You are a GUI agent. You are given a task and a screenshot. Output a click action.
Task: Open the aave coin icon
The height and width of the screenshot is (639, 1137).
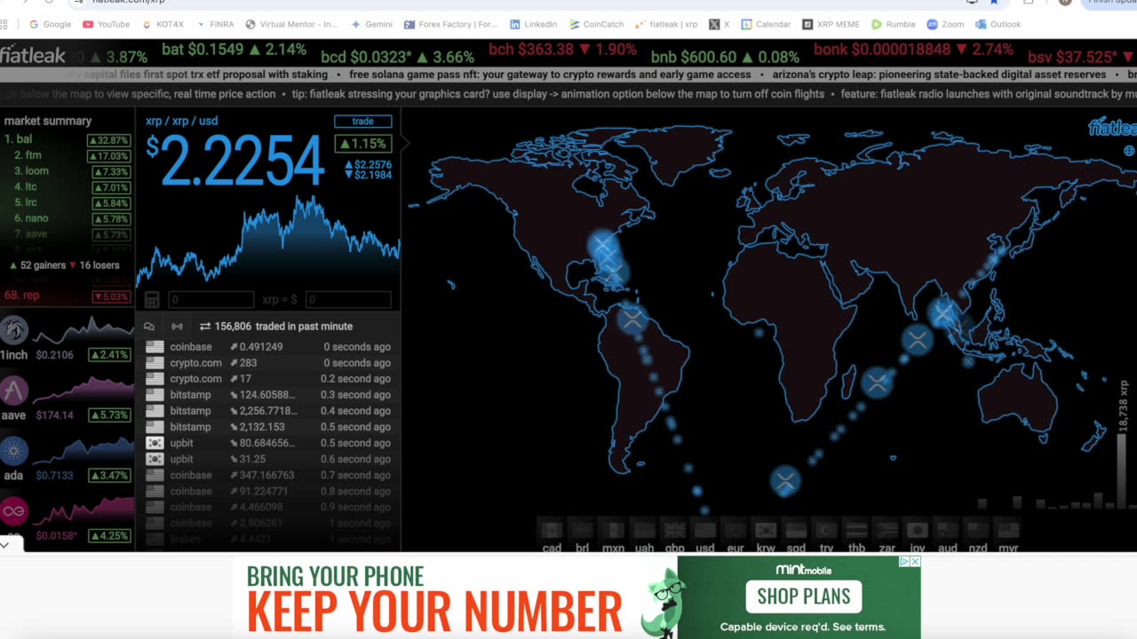point(14,390)
